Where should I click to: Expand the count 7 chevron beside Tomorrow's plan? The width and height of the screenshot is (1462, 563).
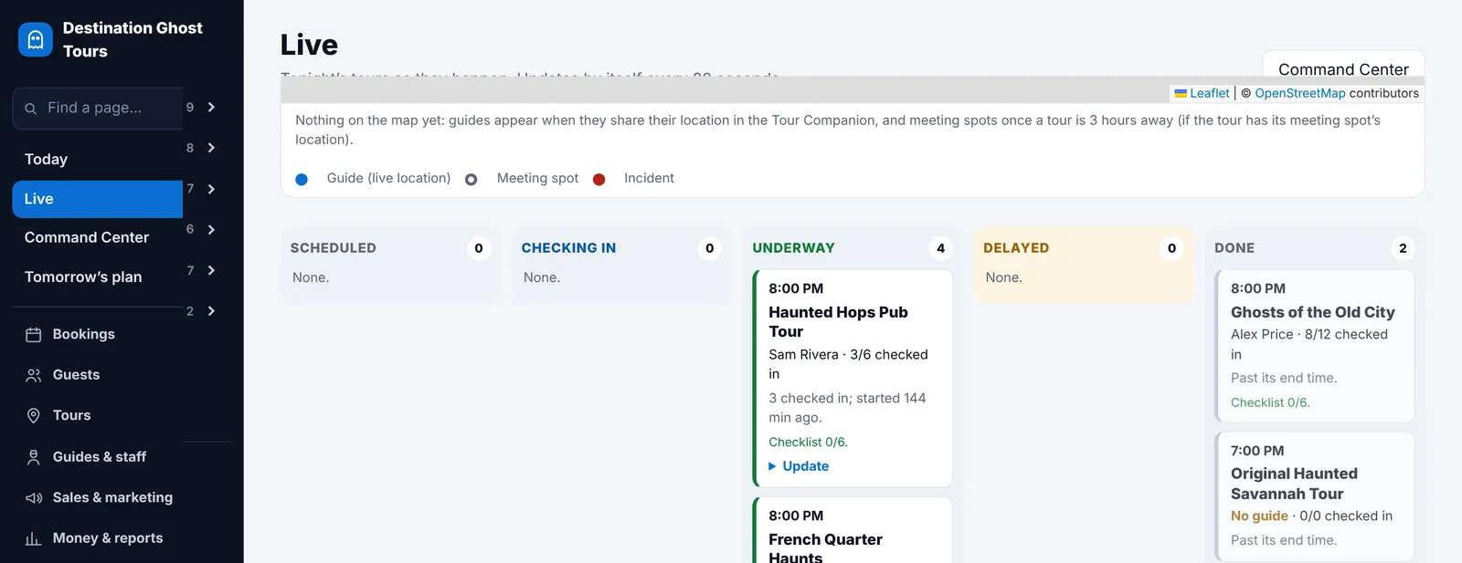211,270
